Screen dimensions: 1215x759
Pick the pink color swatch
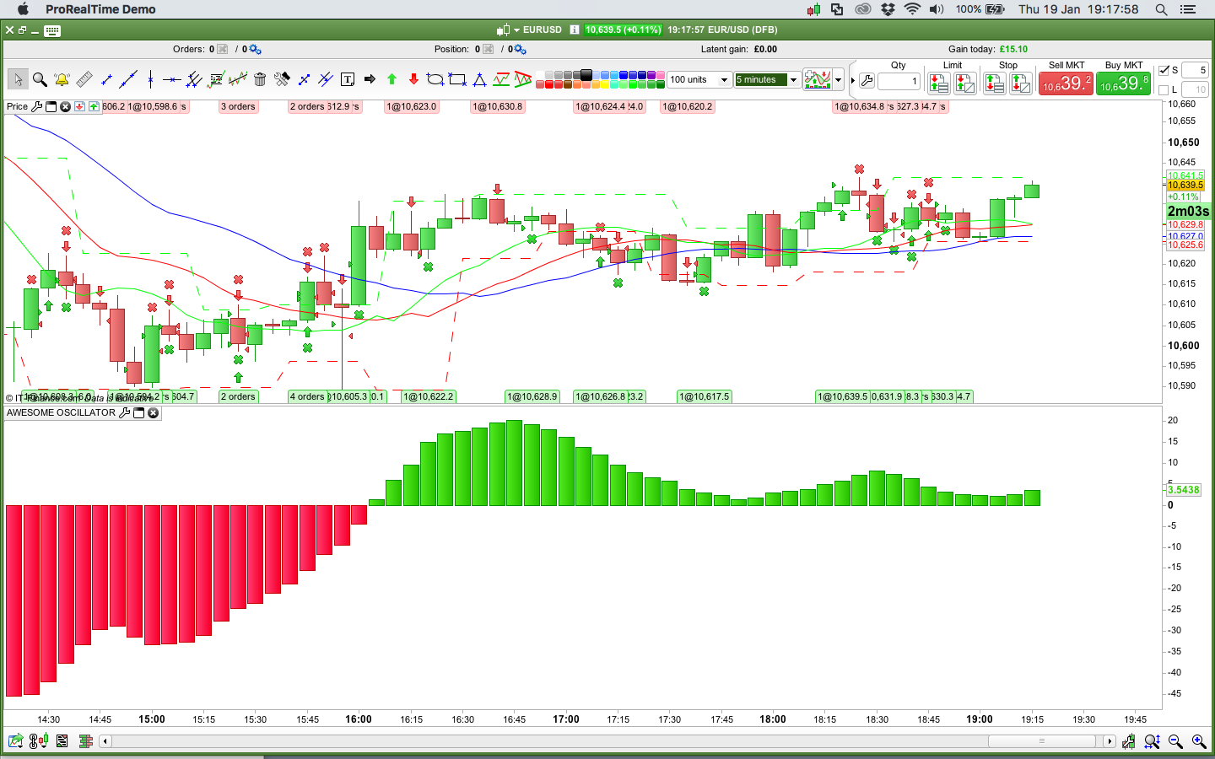click(661, 75)
